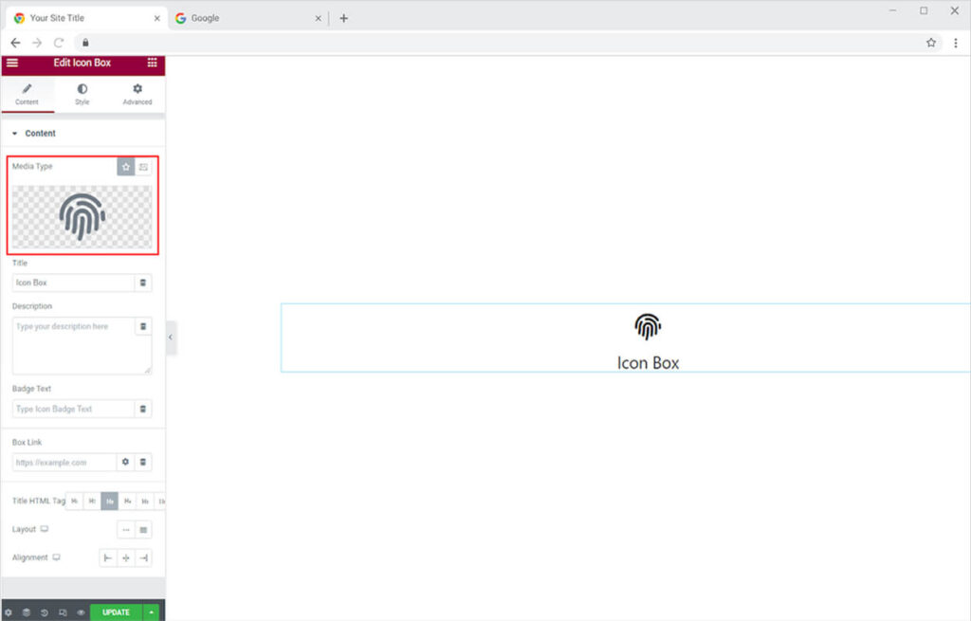The width and height of the screenshot is (971, 621).
Task: Open Responsive Mode icon
Action: [63, 612]
